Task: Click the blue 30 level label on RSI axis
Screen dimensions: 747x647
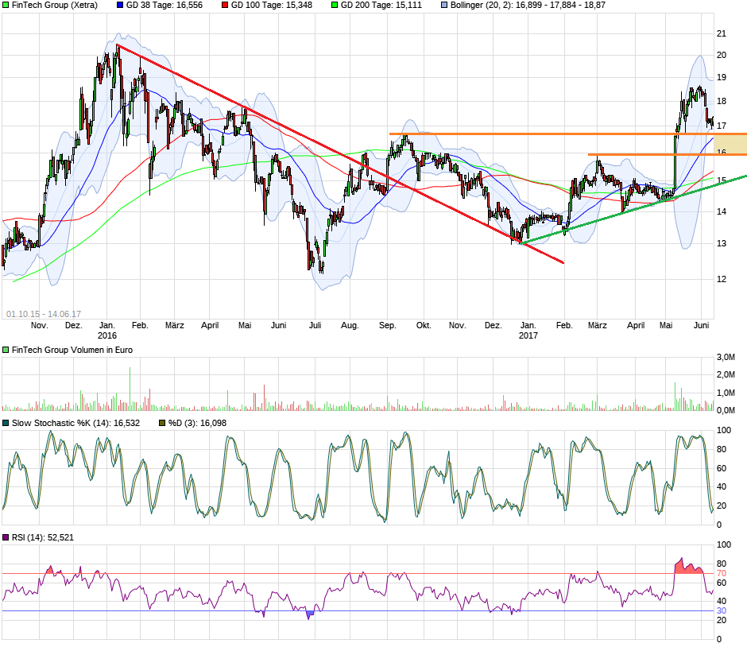Action: pos(722,610)
